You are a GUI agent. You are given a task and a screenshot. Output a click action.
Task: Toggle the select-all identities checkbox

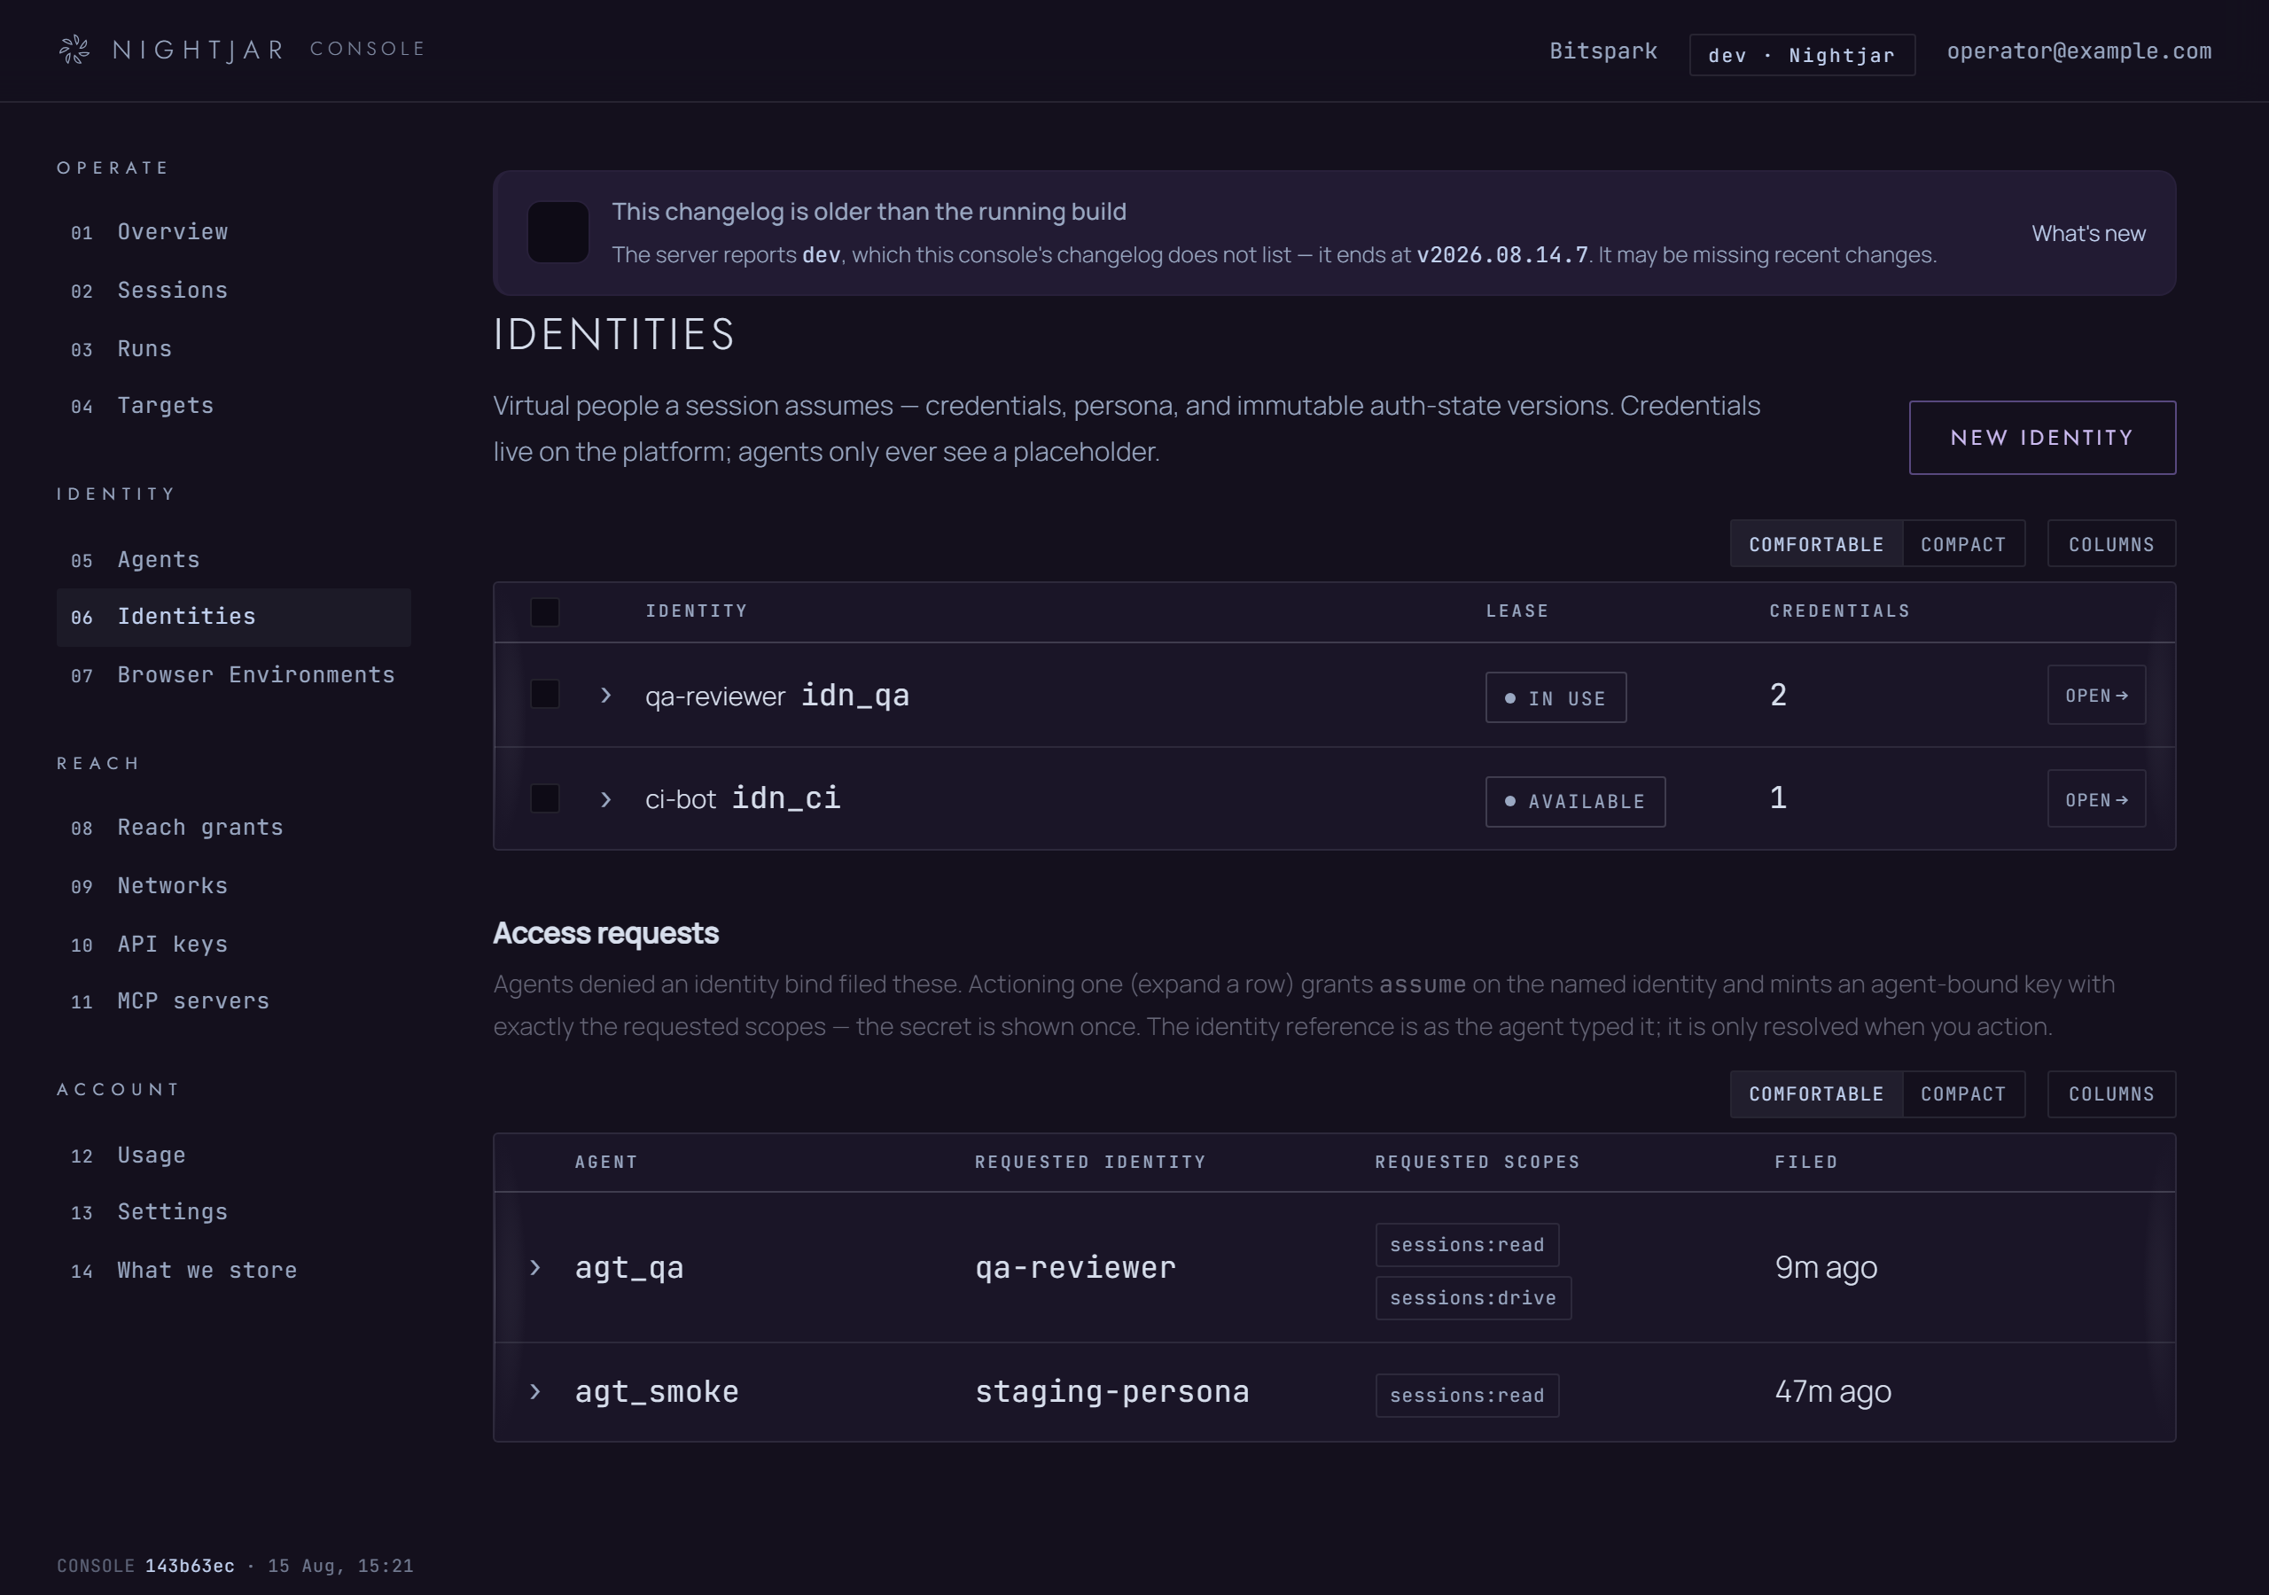point(545,611)
